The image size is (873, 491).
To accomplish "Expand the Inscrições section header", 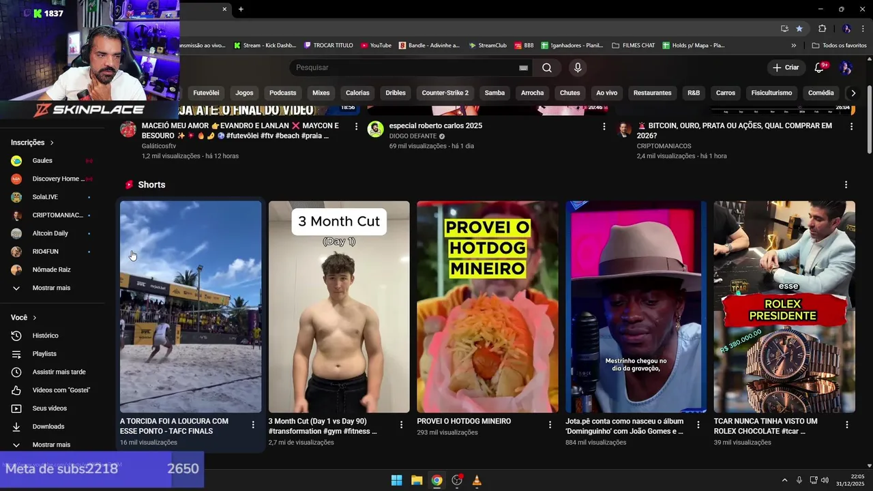I will point(32,143).
